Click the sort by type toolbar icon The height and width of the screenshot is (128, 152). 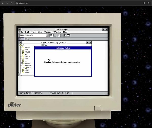(62, 35)
